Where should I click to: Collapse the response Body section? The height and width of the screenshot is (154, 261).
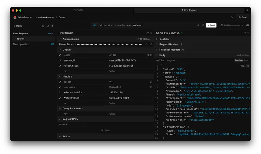coord(157,55)
